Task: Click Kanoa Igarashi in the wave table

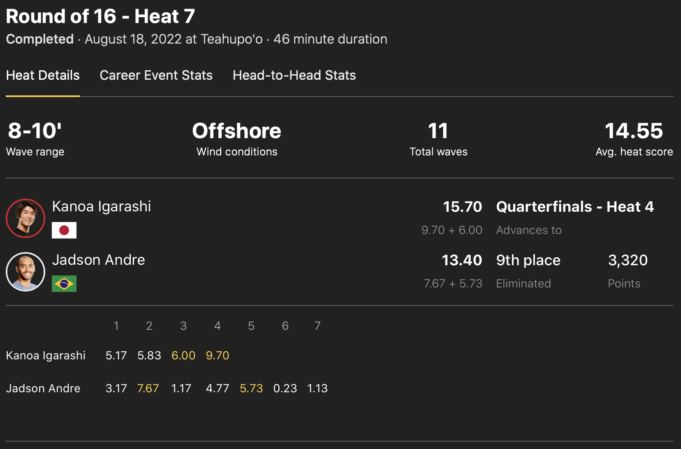Action: tap(46, 355)
